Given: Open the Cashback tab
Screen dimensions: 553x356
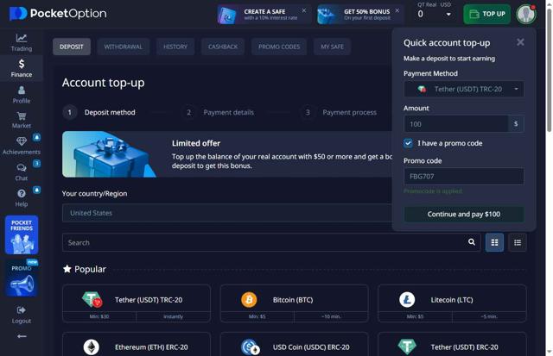Looking at the screenshot, I should point(223,47).
